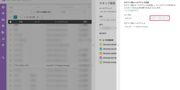The image size is (180, 90).
Task: Click the 名前 field in スタッフ設定 panel
Action: click(x=108, y=20)
